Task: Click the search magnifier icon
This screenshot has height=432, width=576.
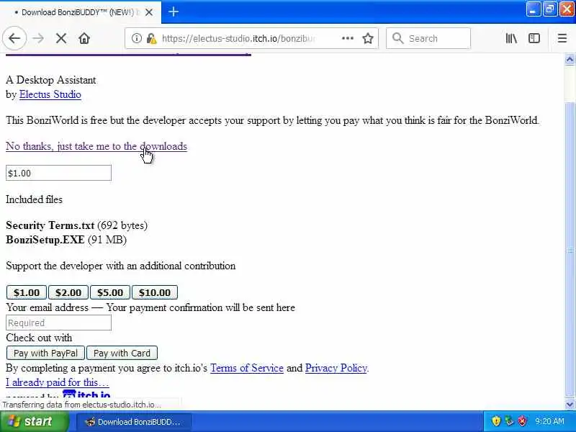Action: [398, 38]
